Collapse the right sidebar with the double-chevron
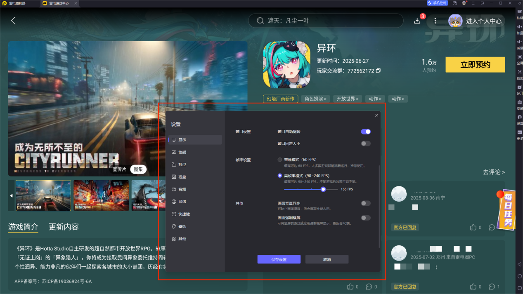Viewport: 523px width, 294px height. (x=520, y=3)
